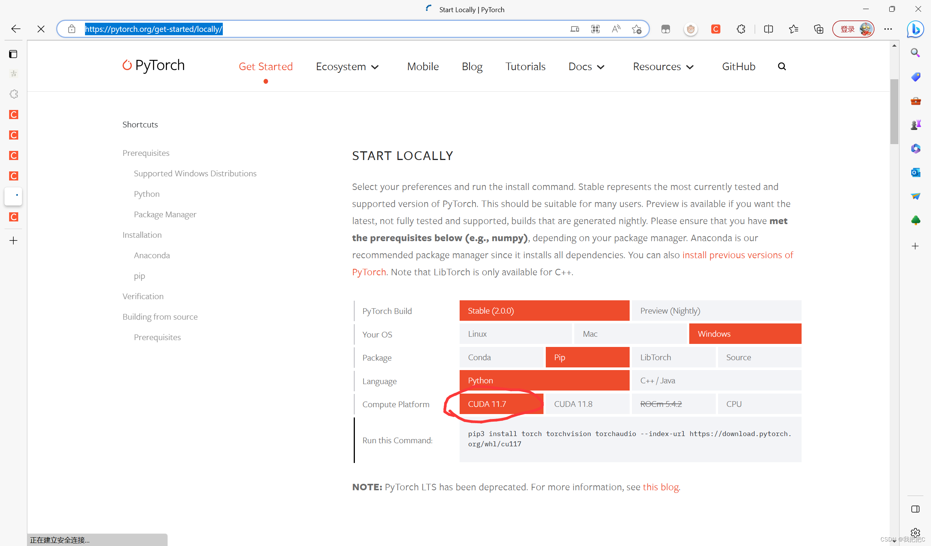Open the vertical tabs action menu
This screenshot has width=931, height=546.
[13, 54]
